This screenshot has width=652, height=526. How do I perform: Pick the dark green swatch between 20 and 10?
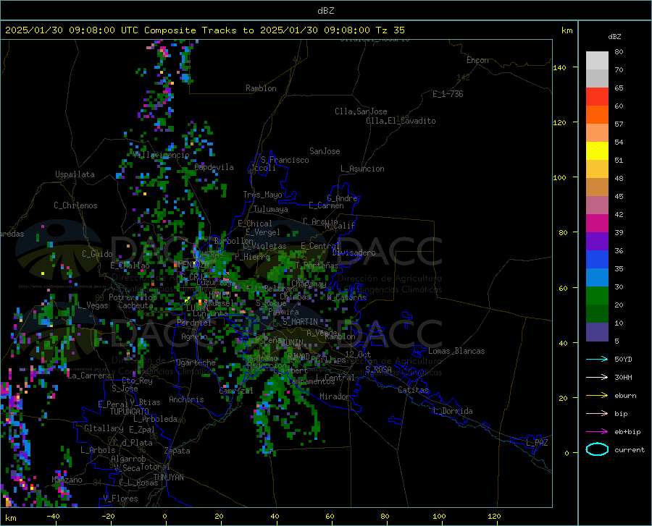(x=597, y=314)
